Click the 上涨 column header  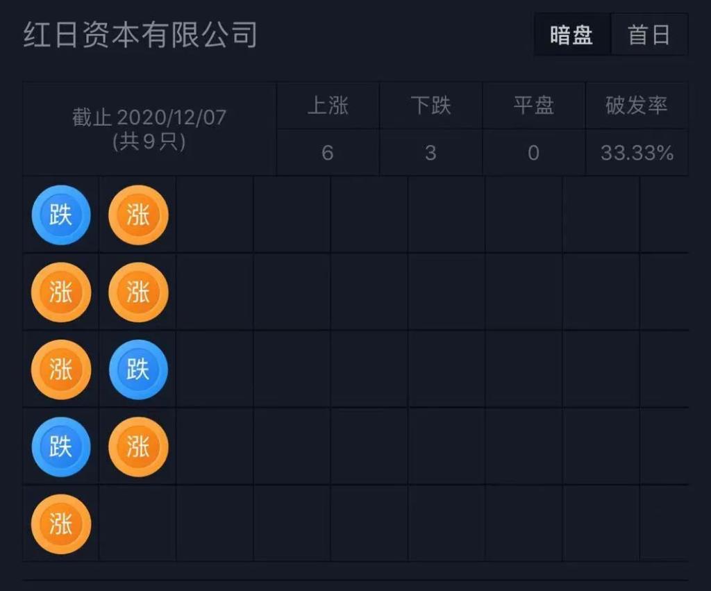[328, 106]
